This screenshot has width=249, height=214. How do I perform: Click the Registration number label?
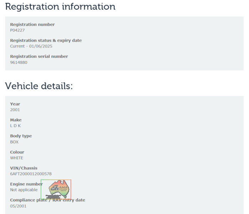click(x=32, y=25)
